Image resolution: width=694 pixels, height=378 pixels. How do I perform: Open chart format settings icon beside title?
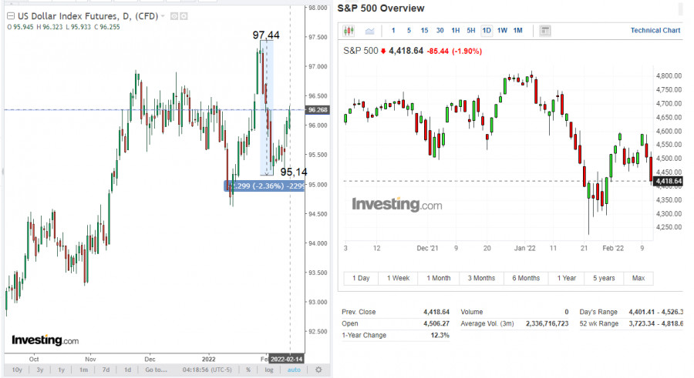coord(184,16)
